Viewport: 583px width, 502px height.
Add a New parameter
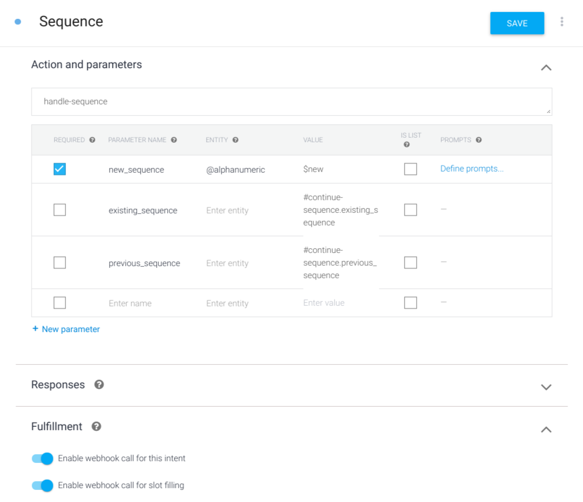coord(66,329)
